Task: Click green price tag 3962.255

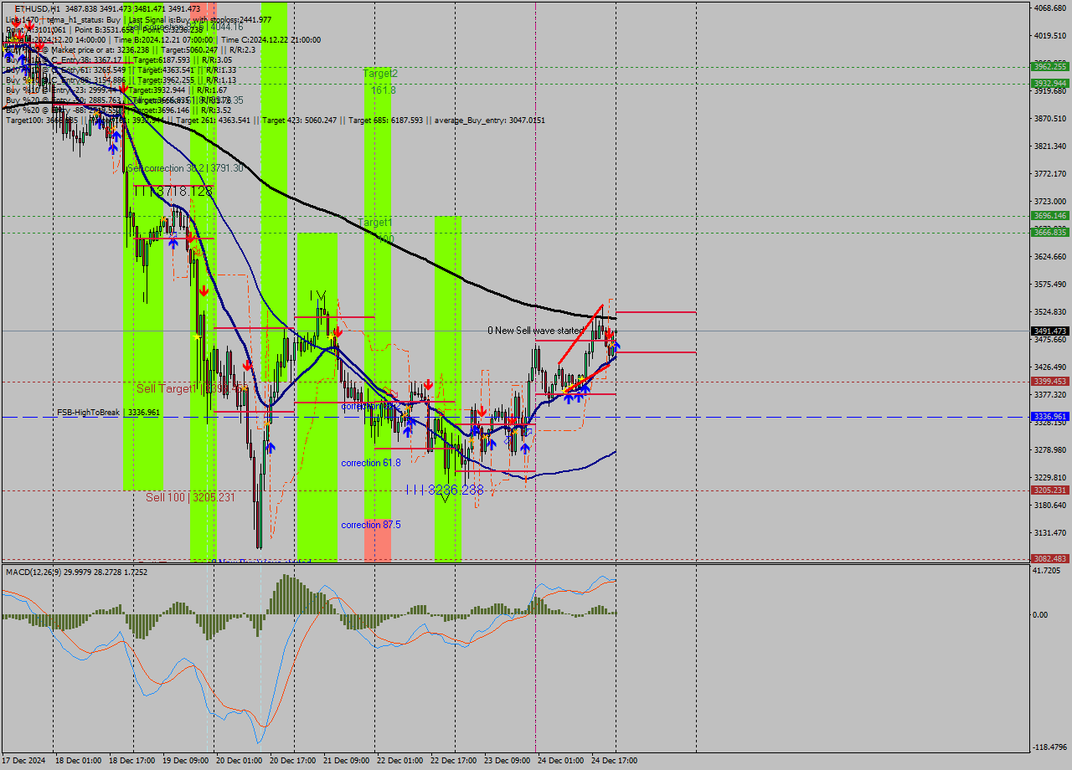Action: click(x=1049, y=66)
